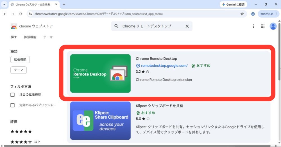The width and height of the screenshot is (281, 147).
Task: Filter by テーマ type chip
Action: [x=19, y=70]
